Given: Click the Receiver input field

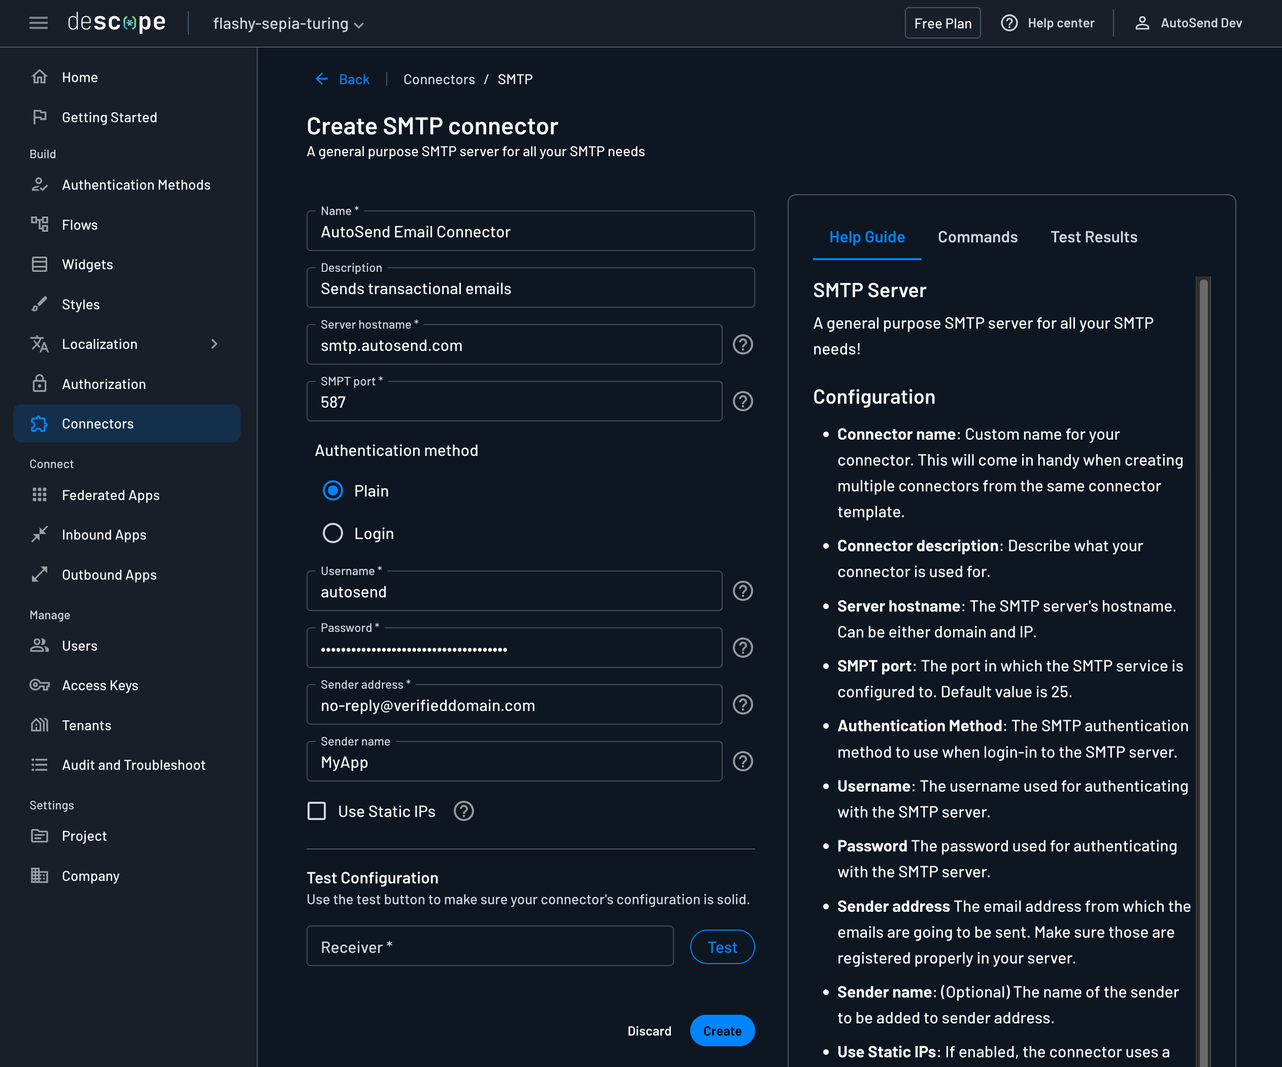Looking at the screenshot, I should pos(490,946).
